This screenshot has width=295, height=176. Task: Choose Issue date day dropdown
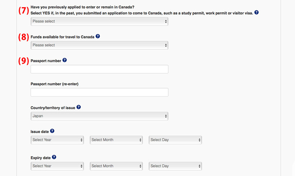pyautogui.click(x=175, y=140)
